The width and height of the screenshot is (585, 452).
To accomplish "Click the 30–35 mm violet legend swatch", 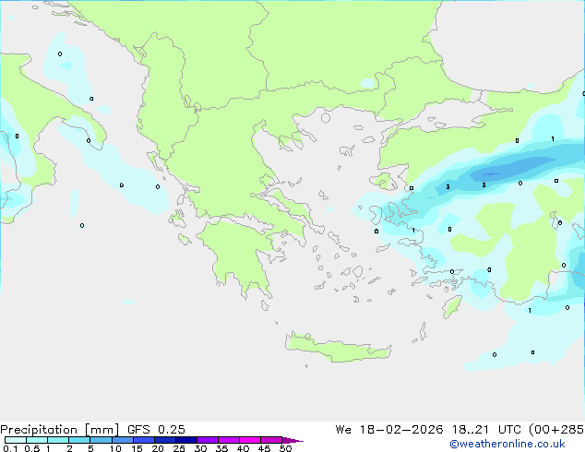I will tap(207, 440).
